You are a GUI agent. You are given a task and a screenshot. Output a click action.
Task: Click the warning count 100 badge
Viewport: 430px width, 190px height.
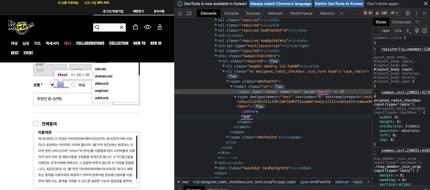click(x=381, y=13)
